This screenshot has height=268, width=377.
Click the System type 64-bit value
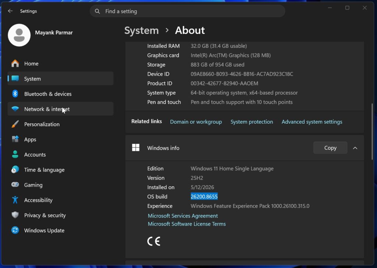(244, 93)
